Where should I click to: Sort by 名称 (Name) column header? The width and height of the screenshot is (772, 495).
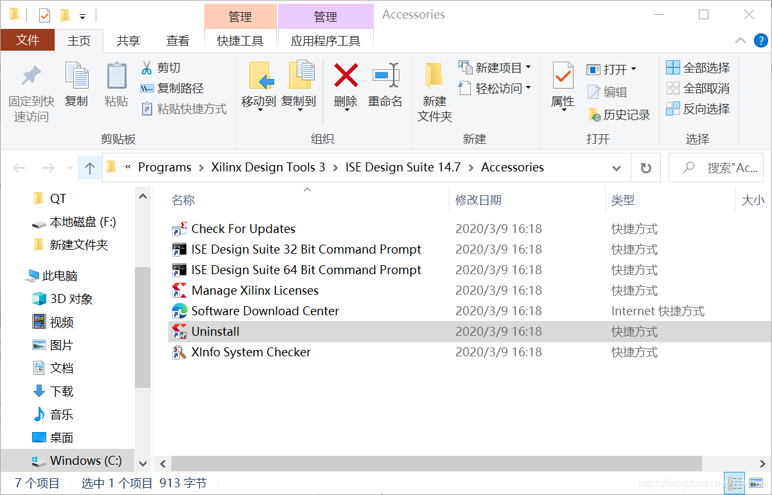pos(183,200)
